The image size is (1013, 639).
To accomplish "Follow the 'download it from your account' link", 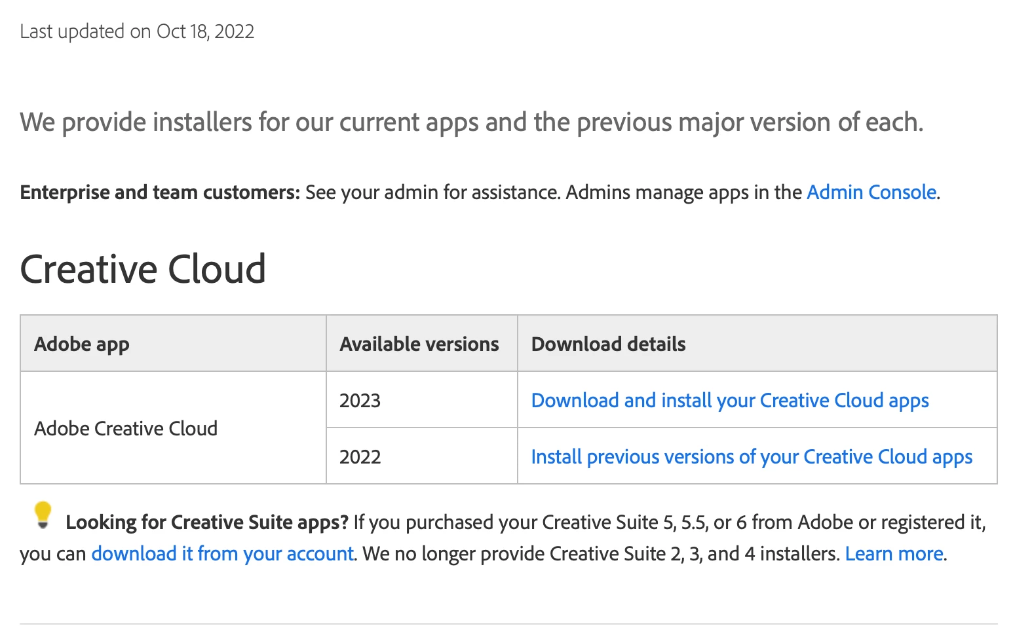I will pyautogui.click(x=222, y=554).
